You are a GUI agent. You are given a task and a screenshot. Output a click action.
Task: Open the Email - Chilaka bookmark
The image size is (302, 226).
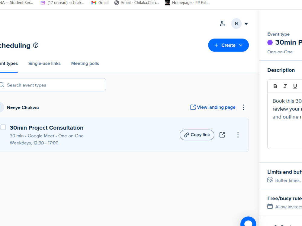click(x=137, y=3)
